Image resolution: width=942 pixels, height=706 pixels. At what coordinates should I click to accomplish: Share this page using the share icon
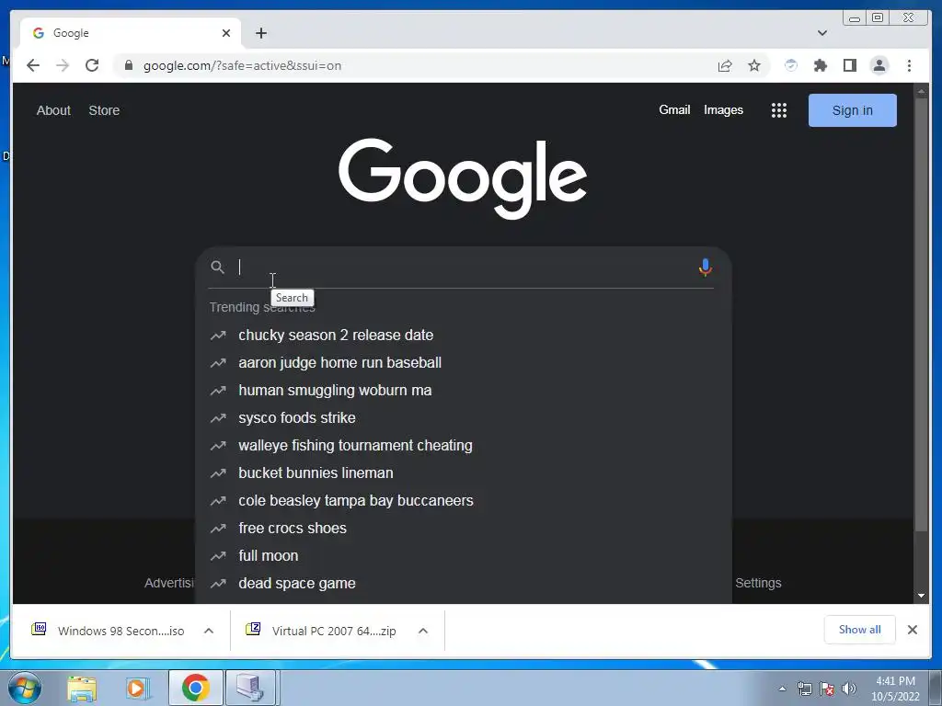725,65
